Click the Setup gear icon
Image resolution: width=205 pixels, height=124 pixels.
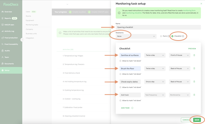click(x=2, y=70)
